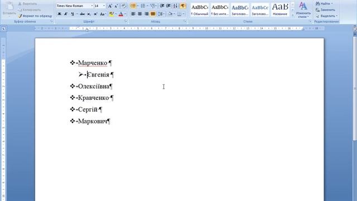The height and width of the screenshot is (201, 357).
Task: Open the Times New Roman font dropdown
Action: coord(92,6)
